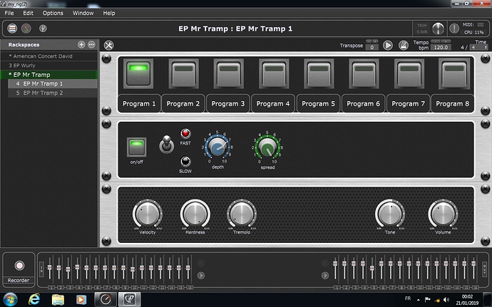Click the Program 1 label
The height and width of the screenshot is (307, 492).
pos(139,103)
